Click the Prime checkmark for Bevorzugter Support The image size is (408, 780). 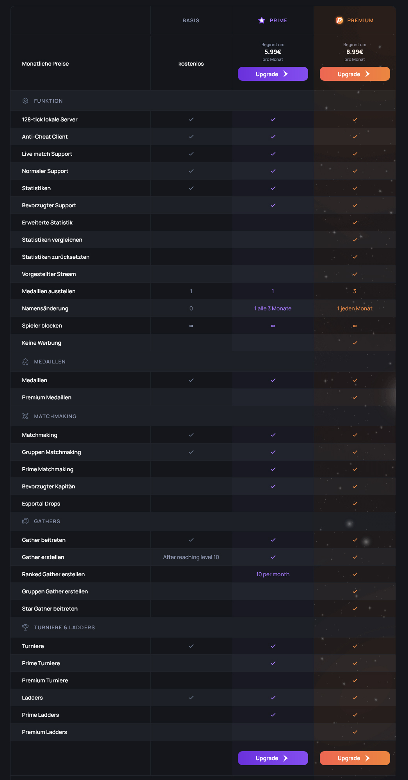pos(273,205)
